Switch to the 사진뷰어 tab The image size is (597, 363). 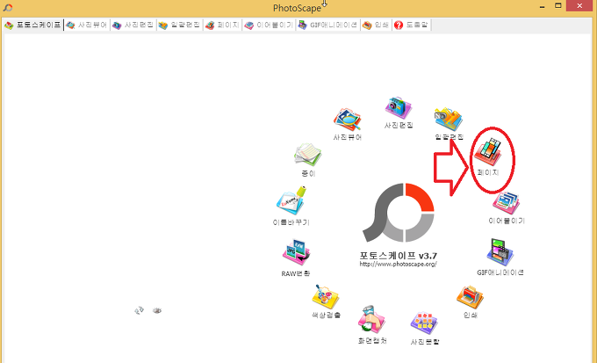pos(87,25)
